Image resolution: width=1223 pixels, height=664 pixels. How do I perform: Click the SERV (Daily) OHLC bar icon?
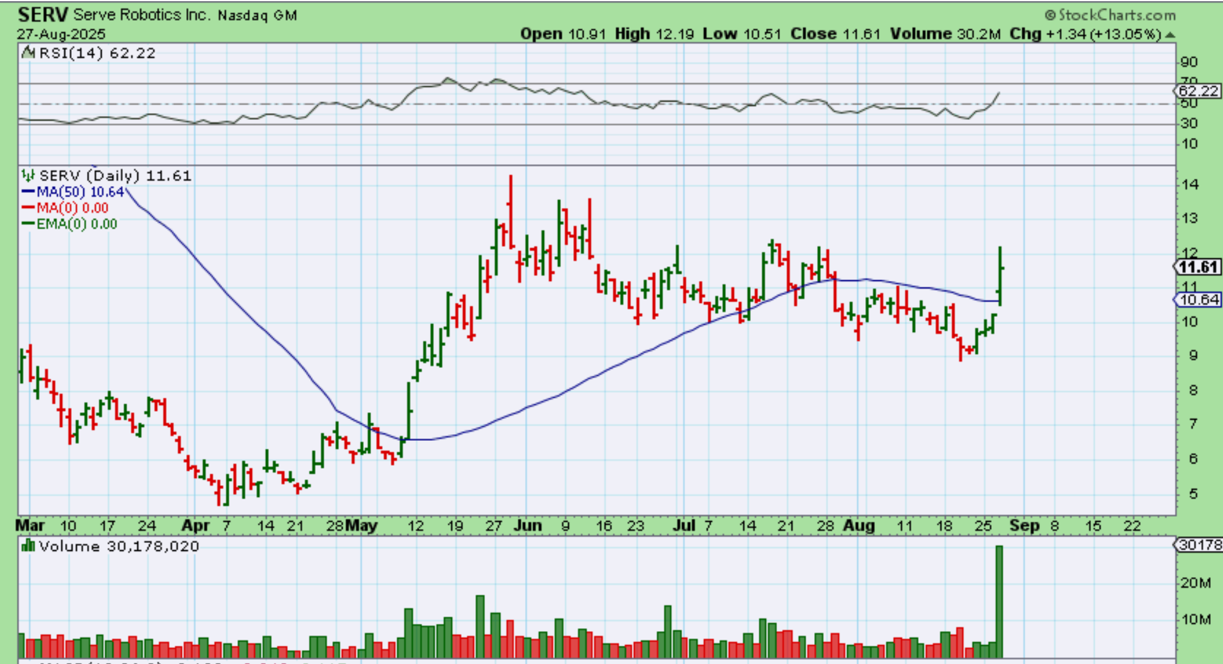click(27, 176)
